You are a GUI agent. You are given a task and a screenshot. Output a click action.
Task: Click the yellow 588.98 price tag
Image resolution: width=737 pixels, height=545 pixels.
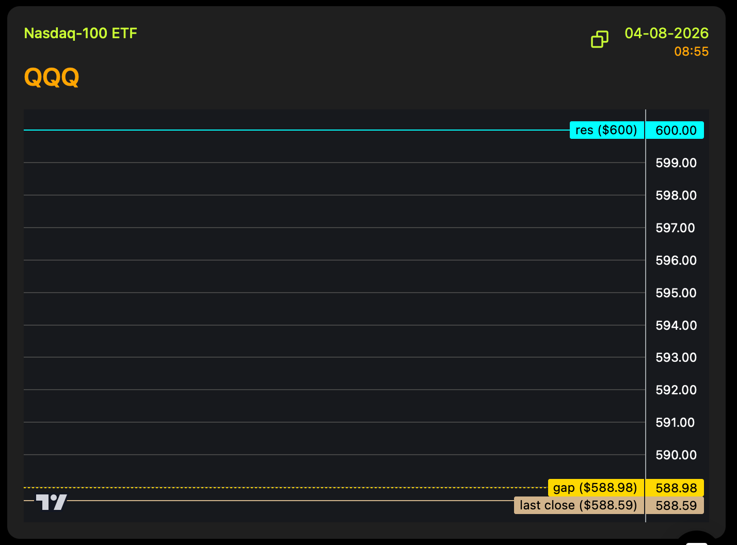(675, 488)
